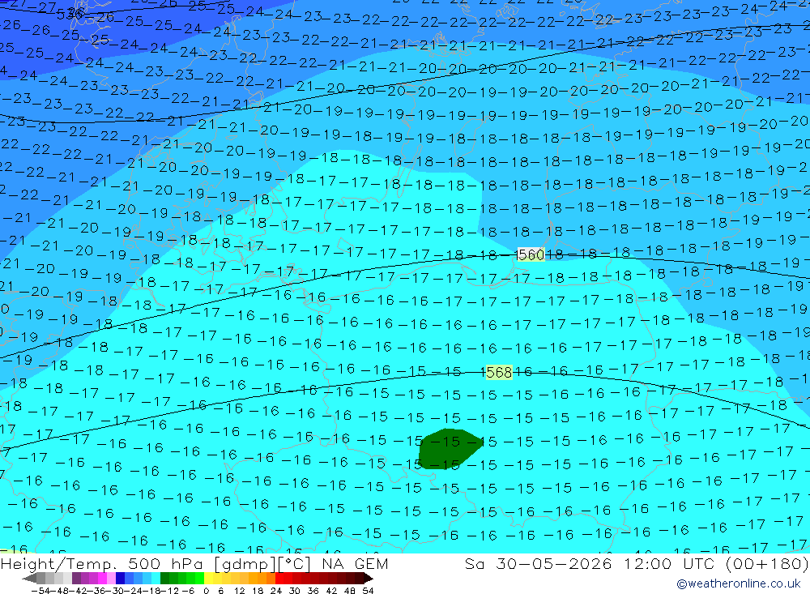
Task: Pick the dark green swatch at -12 in legend
Action: (x=164, y=578)
